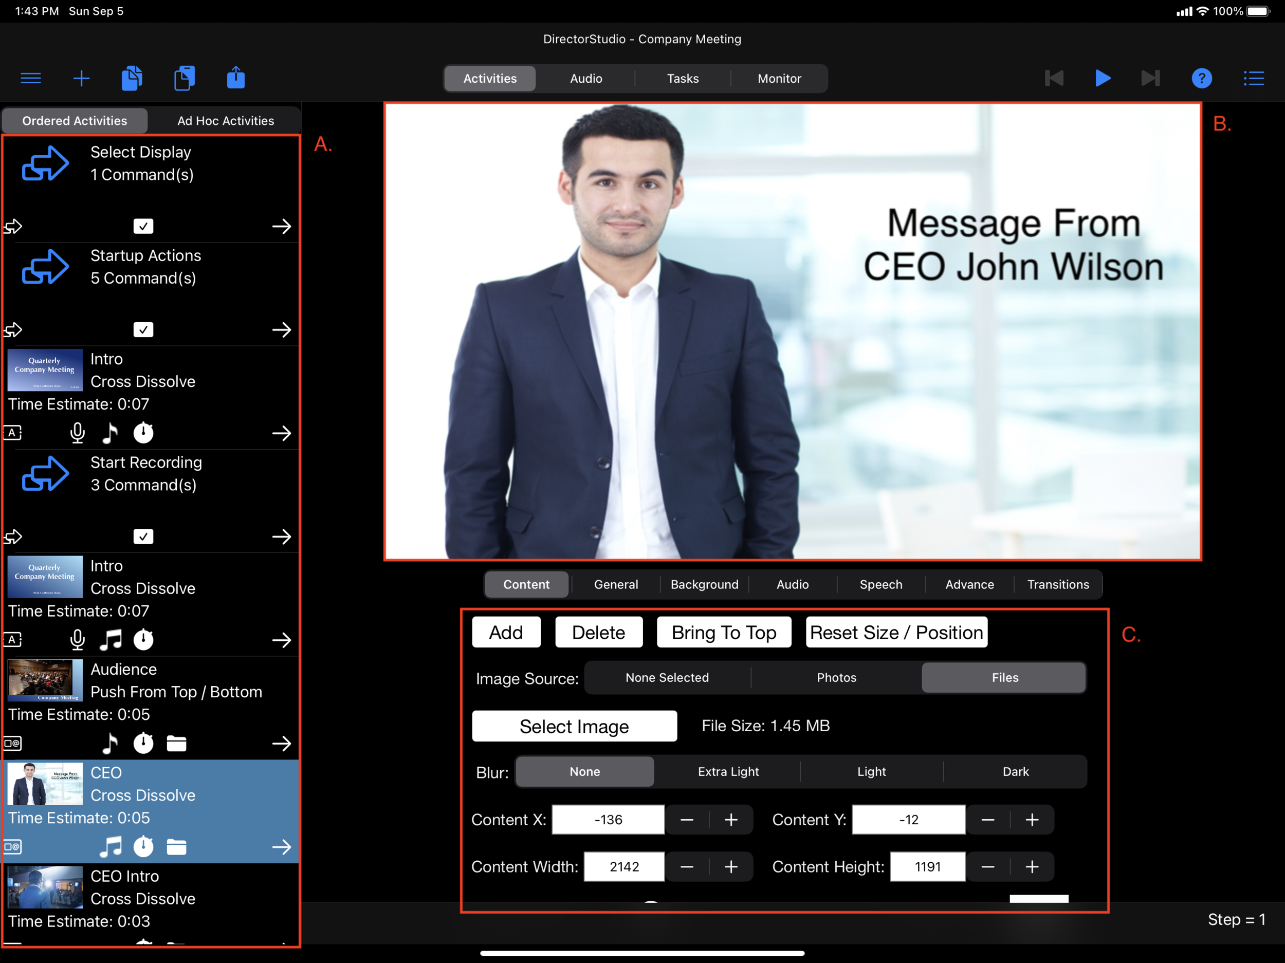Increase Content Width with plus stepper

point(731,866)
